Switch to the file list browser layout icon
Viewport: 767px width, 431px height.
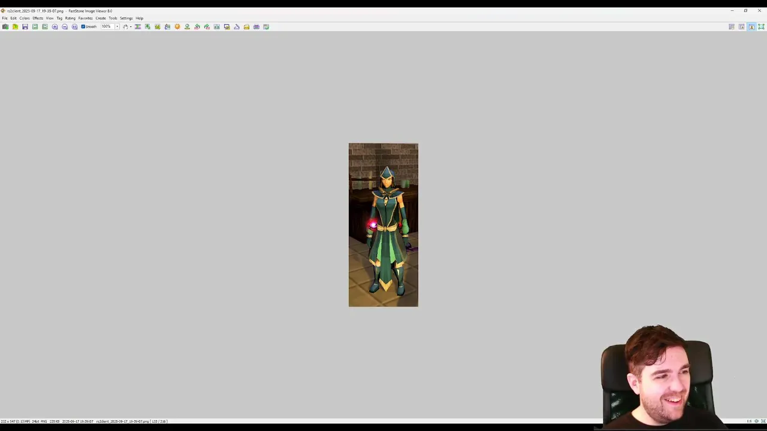click(732, 26)
